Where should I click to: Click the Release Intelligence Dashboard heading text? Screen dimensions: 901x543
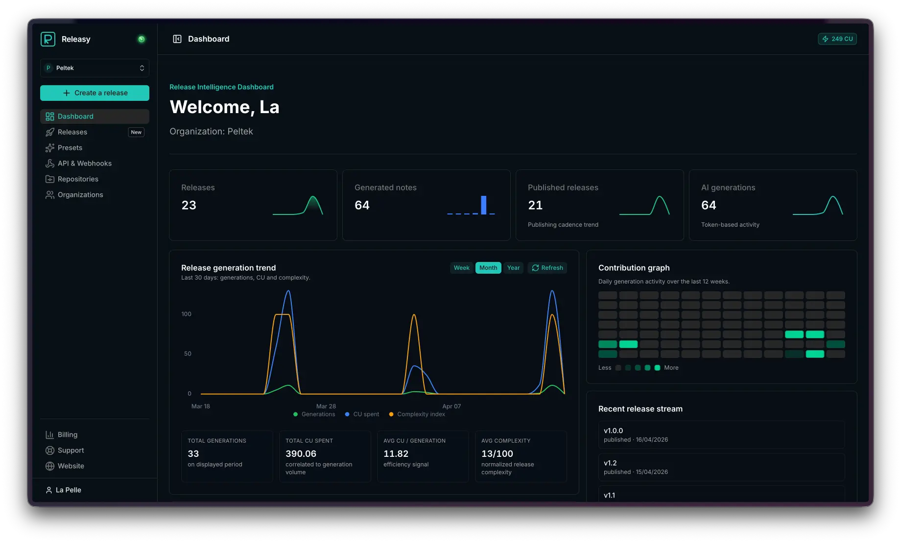(221, 87)
